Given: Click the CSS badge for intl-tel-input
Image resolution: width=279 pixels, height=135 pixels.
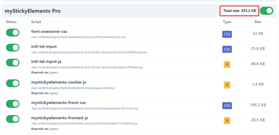Looking at the screenshot, I should pyautogui.click(x=227, y=49).
